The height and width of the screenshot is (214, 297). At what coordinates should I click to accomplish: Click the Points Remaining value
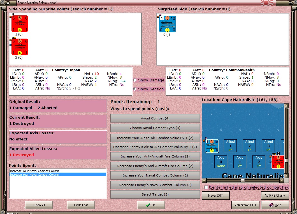(159, 102)
